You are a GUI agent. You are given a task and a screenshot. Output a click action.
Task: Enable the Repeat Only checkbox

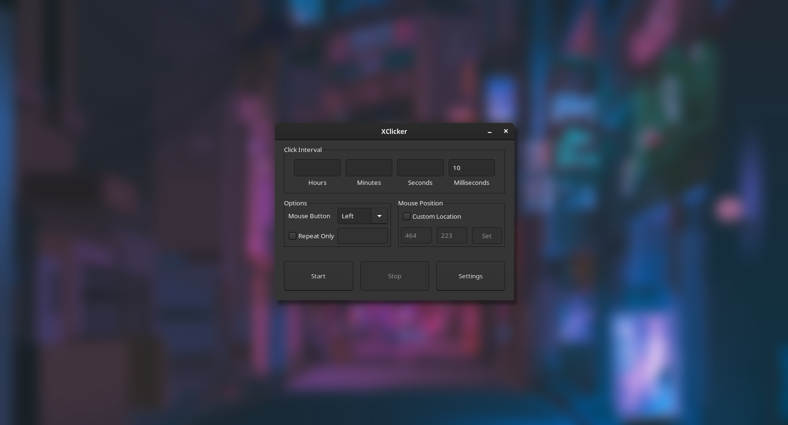[x=293, y=236]
